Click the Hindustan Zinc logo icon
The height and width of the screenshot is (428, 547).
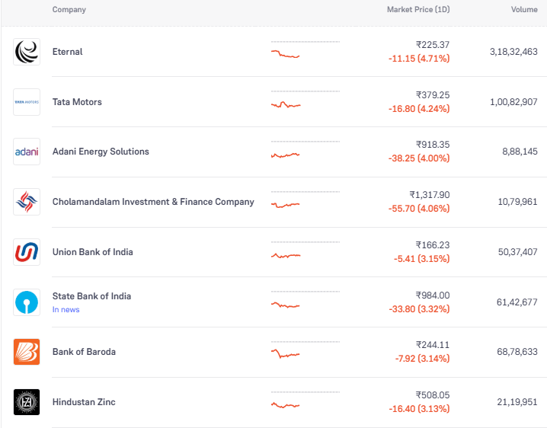coord(27,402)
